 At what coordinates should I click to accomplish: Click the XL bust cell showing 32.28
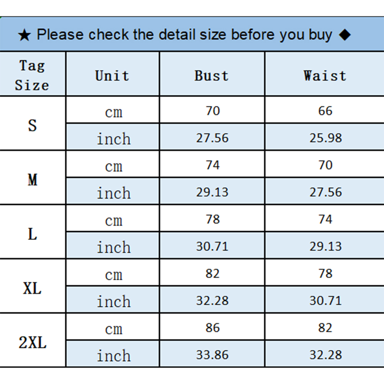pos(212,300)
